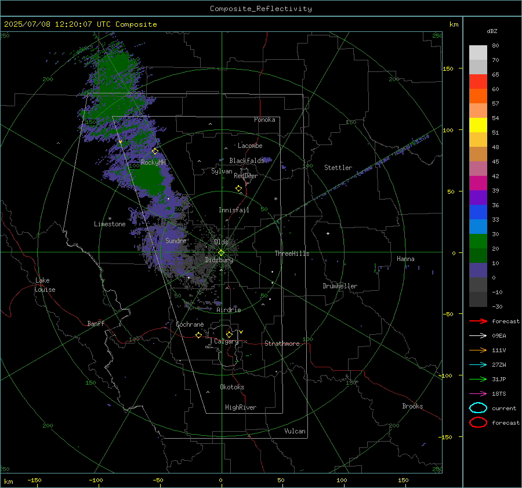
Task: Click the blue 33–36 dBZ swatch
Action: tap(478, 212)
